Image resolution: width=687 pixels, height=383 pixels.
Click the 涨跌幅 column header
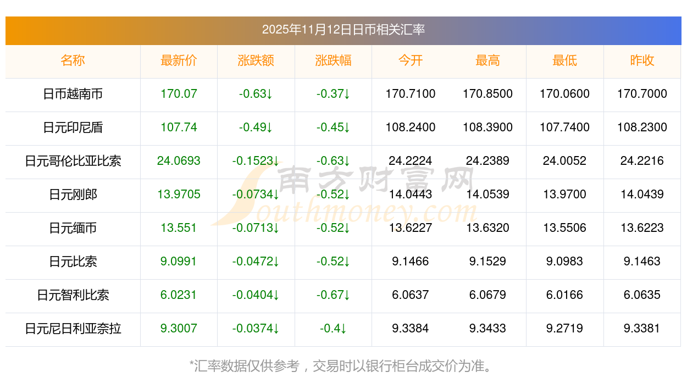333,60
